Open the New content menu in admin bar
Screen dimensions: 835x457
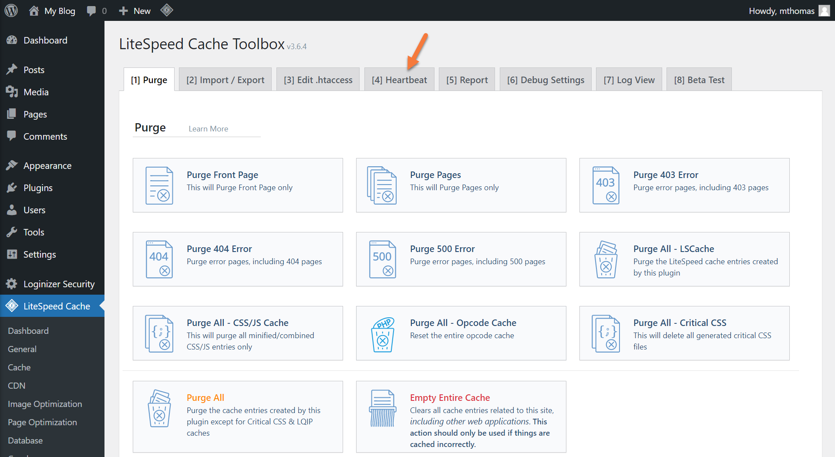[x=135, y=11]
